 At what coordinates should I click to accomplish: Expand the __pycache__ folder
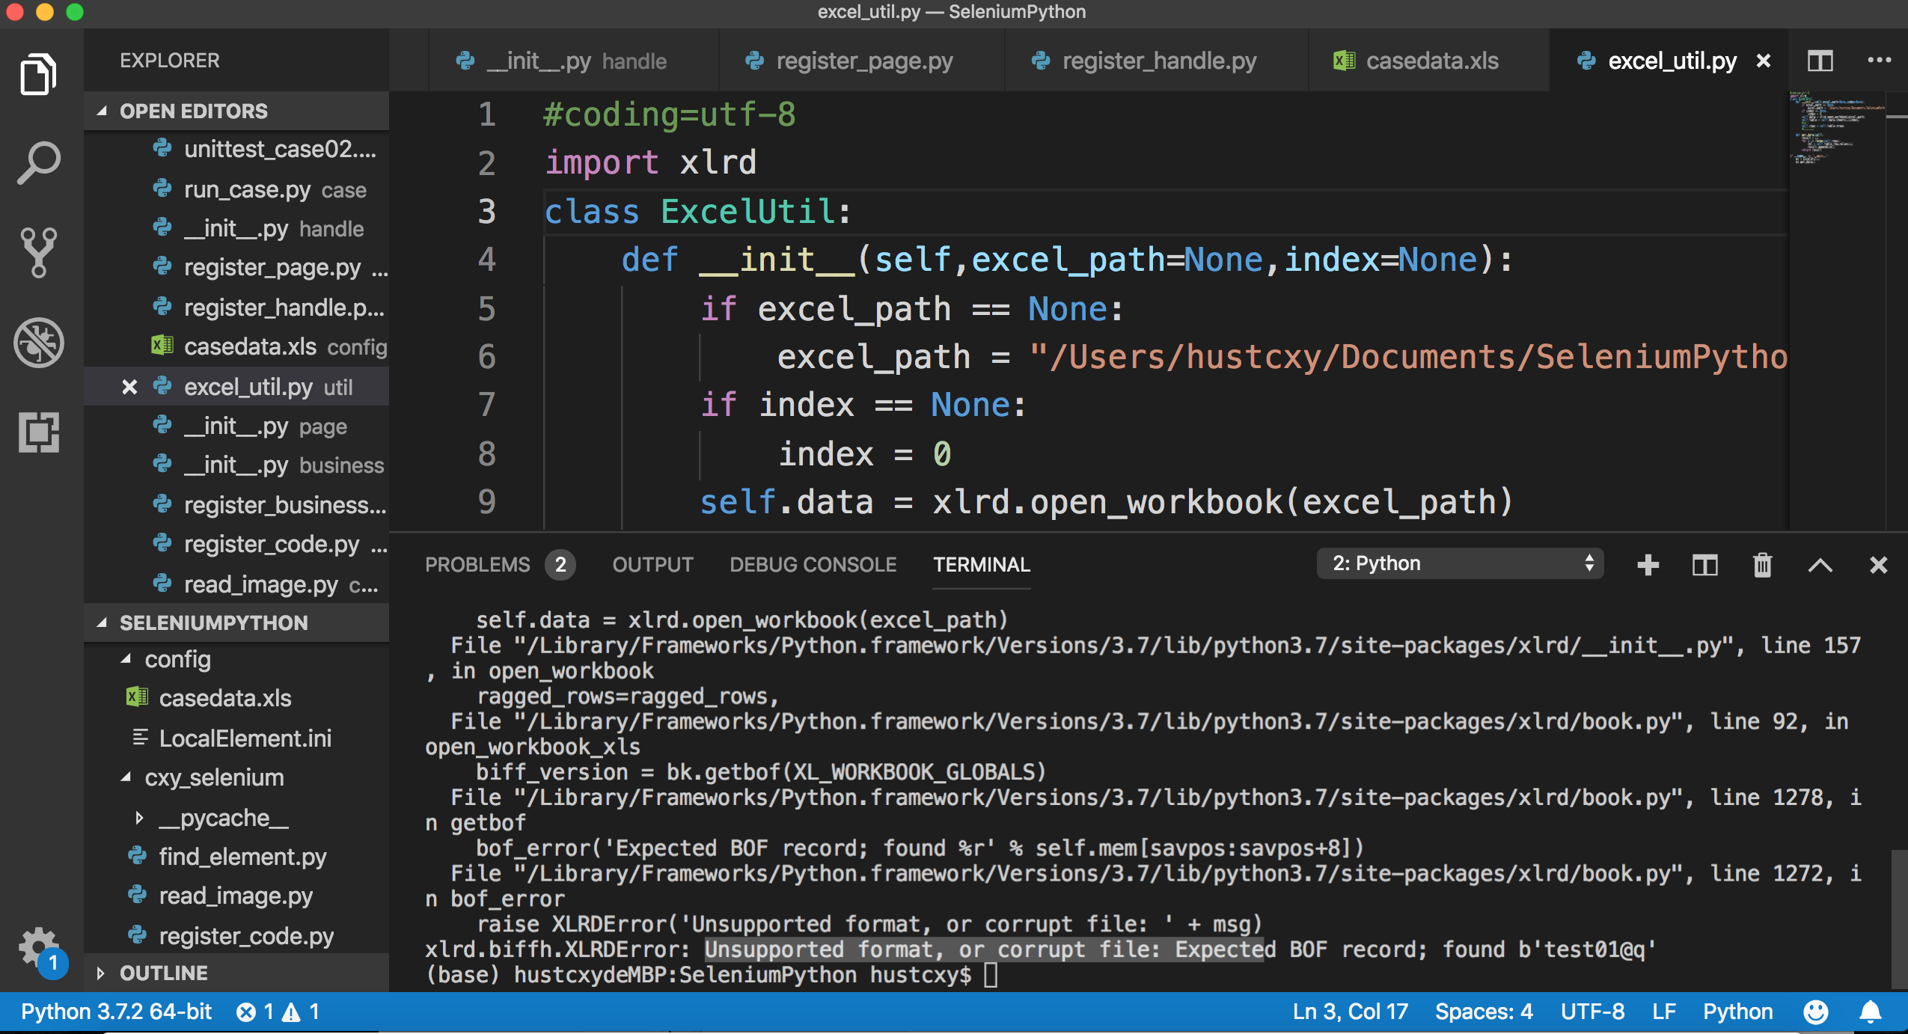click(138, 818)
